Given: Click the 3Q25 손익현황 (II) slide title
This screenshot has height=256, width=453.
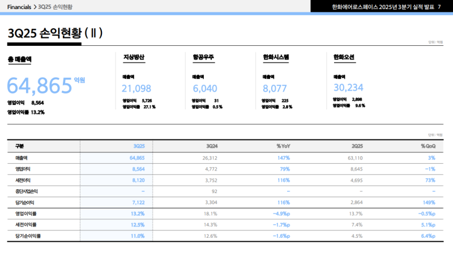Looking at the screenshot, I should pyautogui.click(x=55, y=34).
